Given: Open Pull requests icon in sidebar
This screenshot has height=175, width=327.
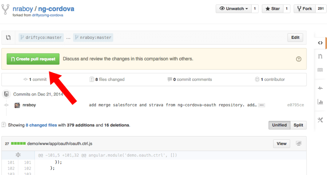Looking at the screenshot, I should point(320,56).
